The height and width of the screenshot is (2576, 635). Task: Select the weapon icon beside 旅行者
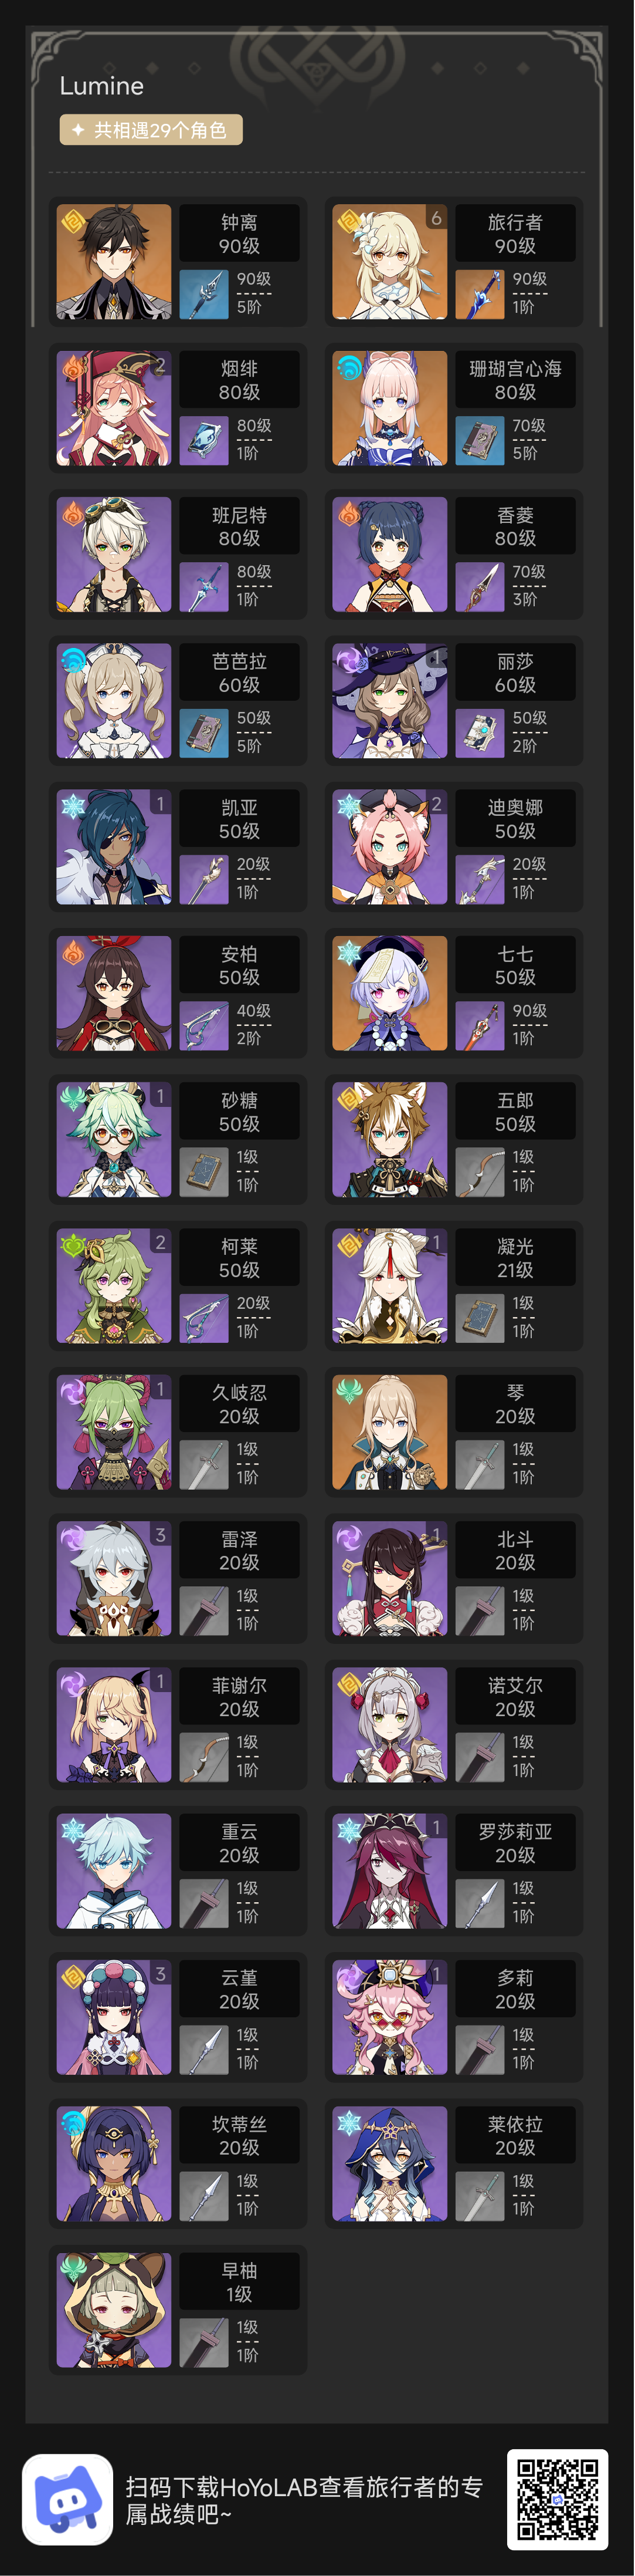(479, 295)
